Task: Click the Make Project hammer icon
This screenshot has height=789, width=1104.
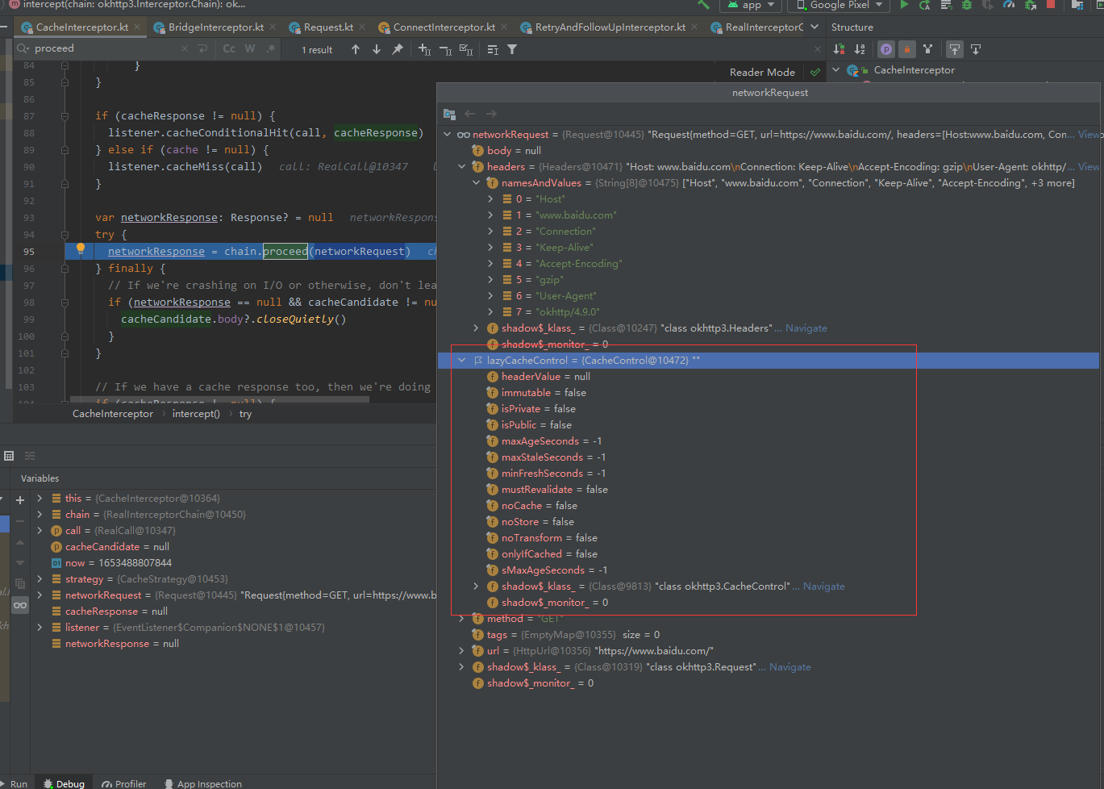Action: coord(704,4)
